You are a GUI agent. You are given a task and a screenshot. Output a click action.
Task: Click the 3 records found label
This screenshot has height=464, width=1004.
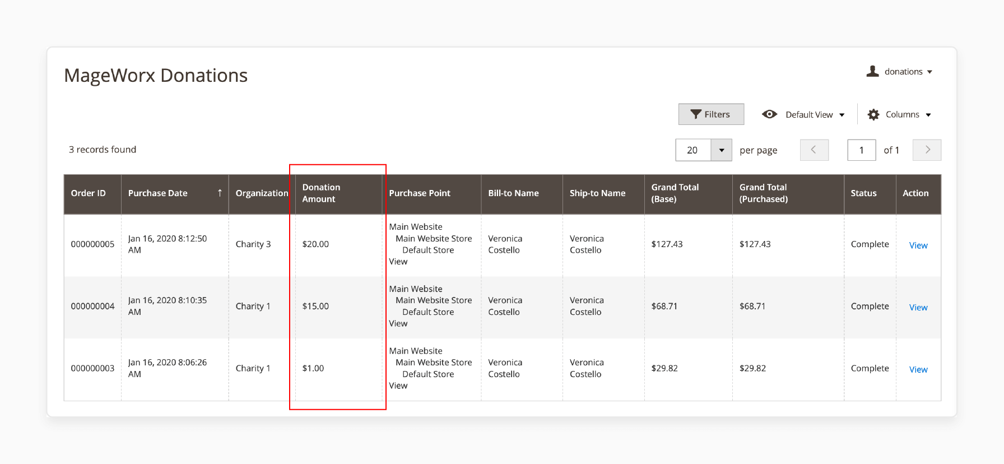103,150
